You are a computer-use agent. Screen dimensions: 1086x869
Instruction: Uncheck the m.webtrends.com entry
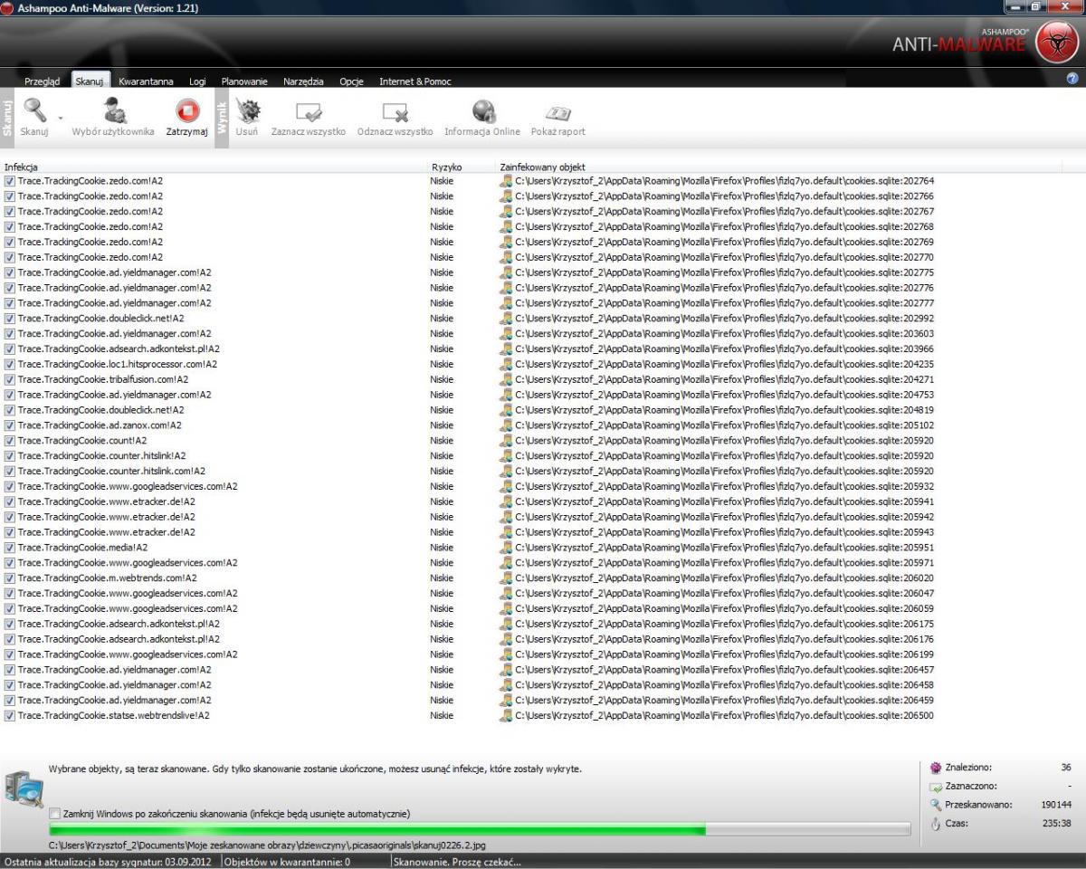(10, 578)
